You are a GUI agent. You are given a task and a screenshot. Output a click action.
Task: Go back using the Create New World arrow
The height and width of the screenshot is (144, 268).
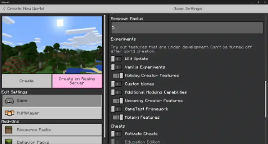[x=4, y=9]
